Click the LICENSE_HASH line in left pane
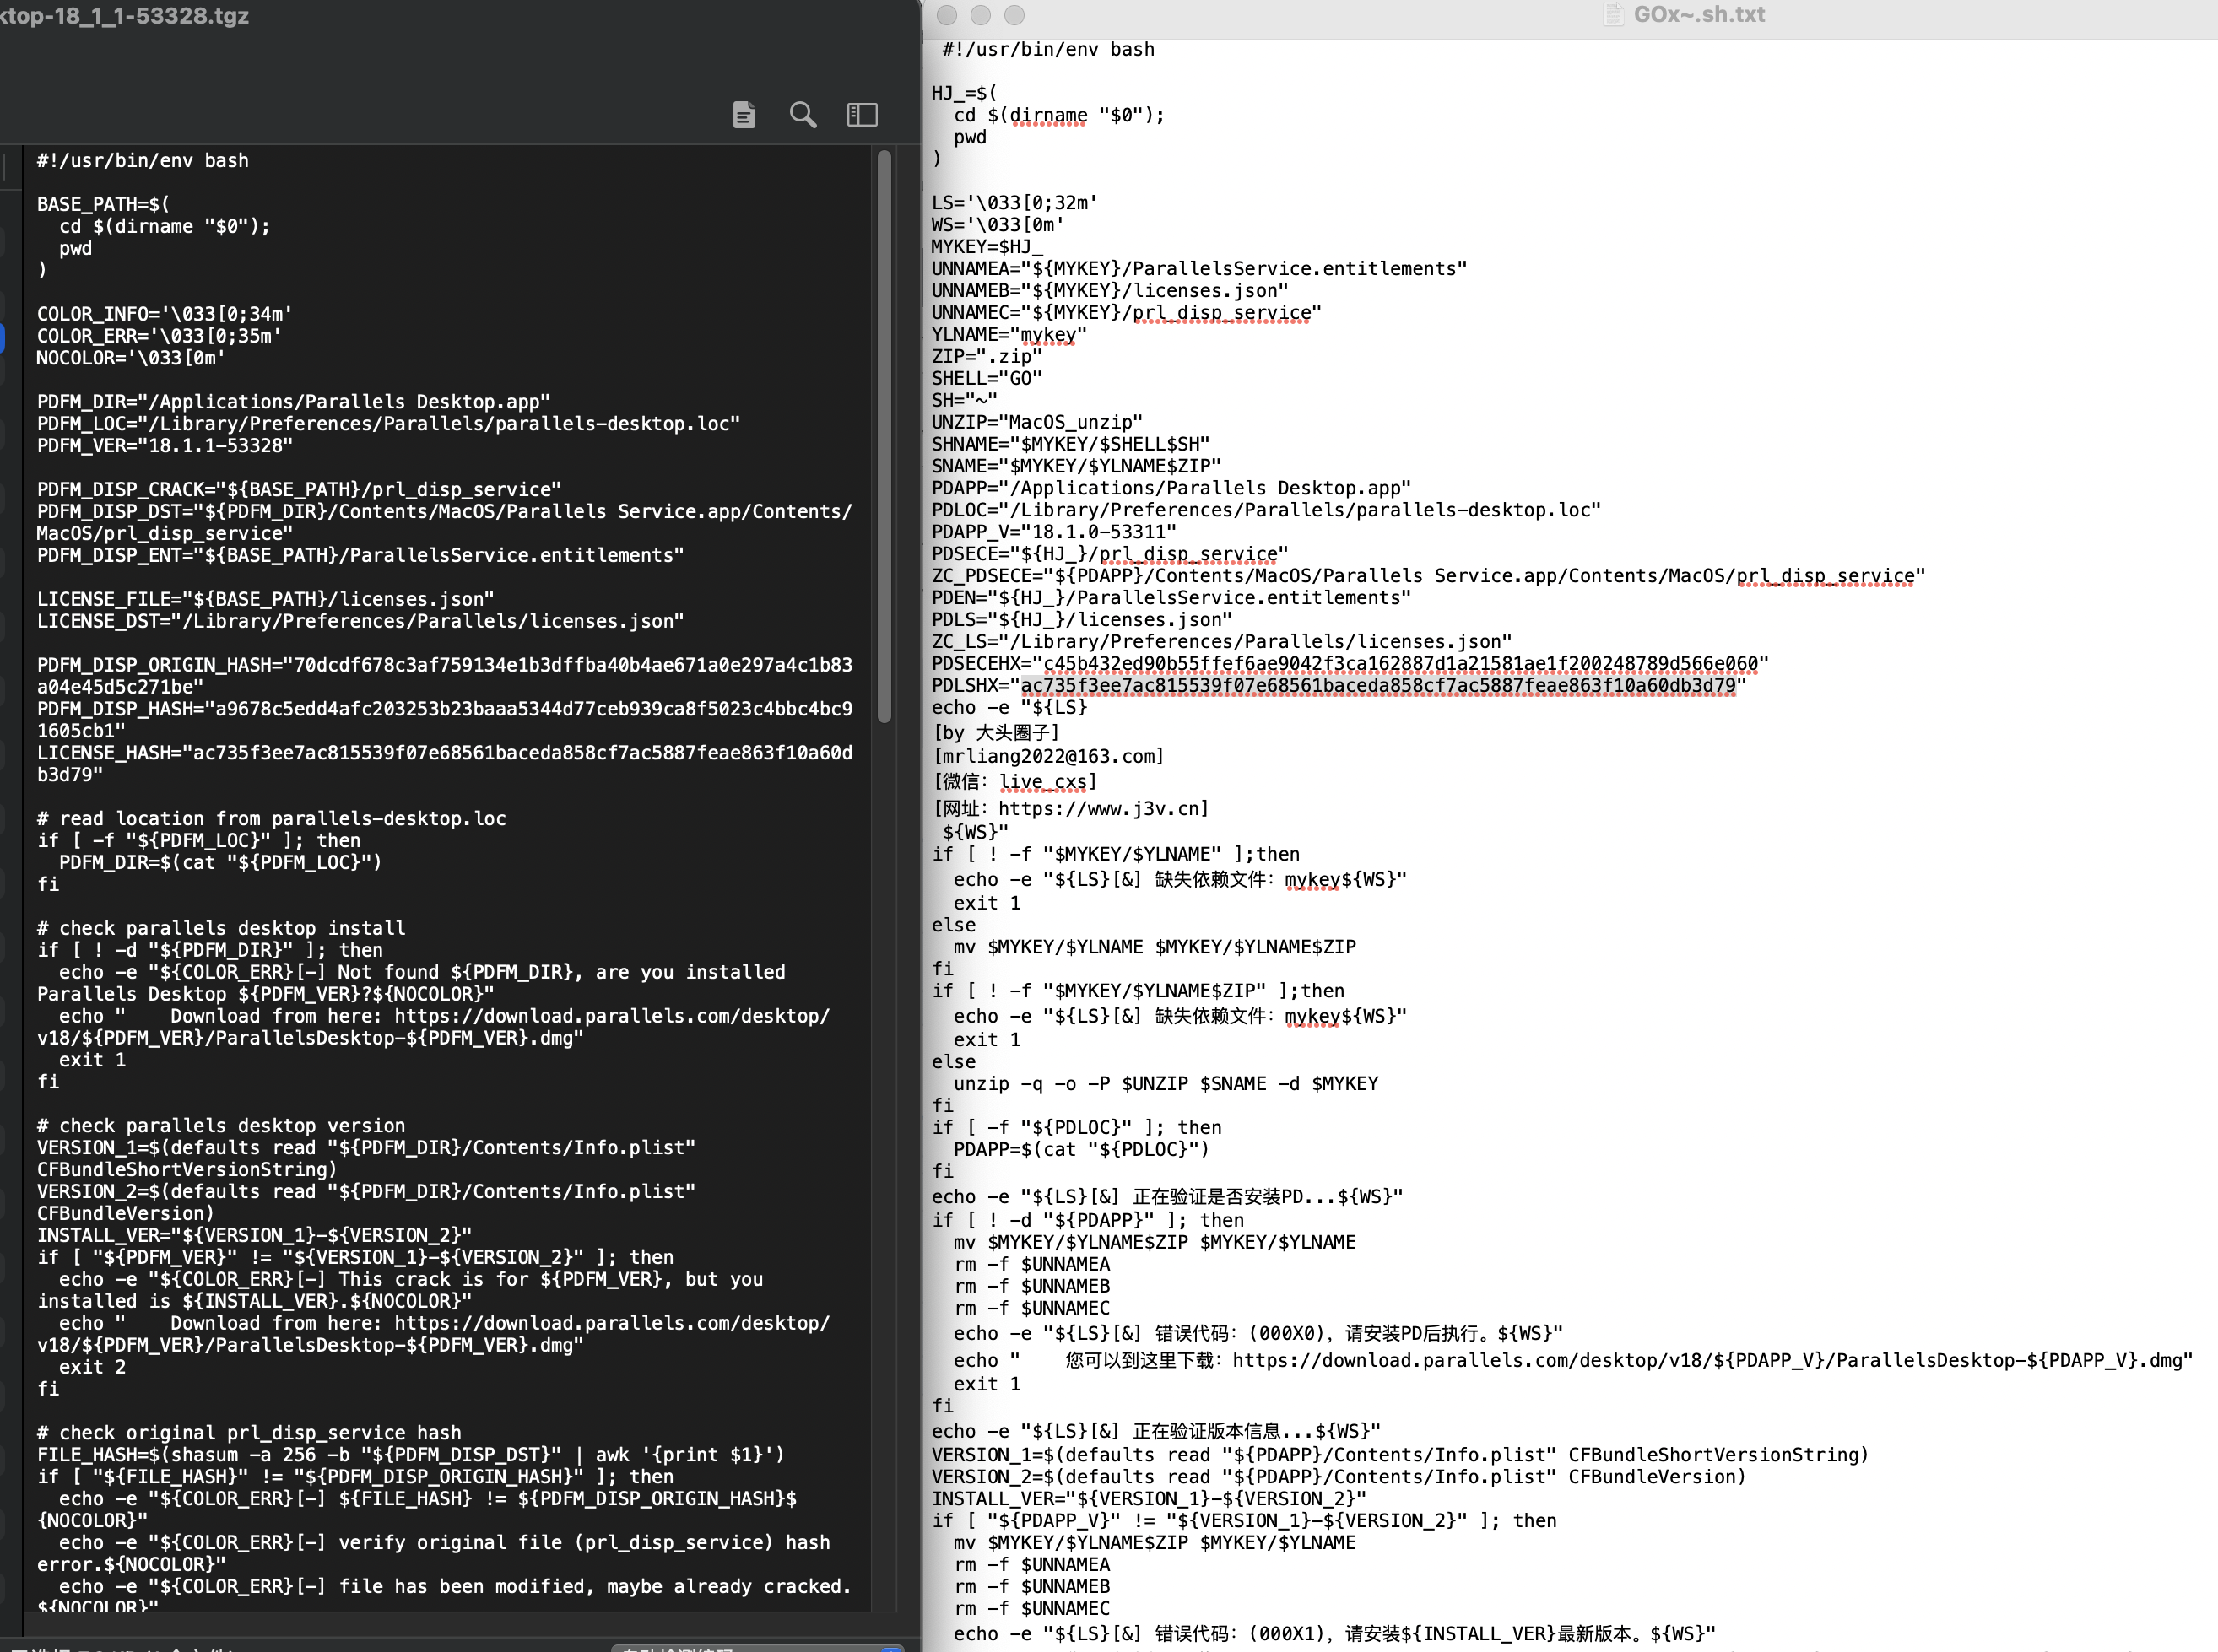 click(x=444, y=753)
